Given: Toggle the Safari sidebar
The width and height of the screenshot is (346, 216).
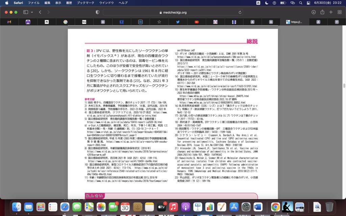Looking at the screenshot, I should tap(26, 12).
